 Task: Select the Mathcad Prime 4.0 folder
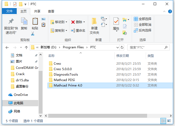[110, 85]
